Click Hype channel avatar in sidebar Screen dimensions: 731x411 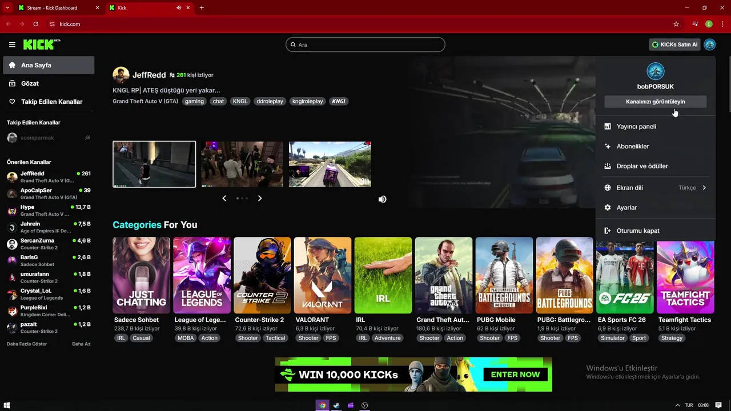click(12, 211)
